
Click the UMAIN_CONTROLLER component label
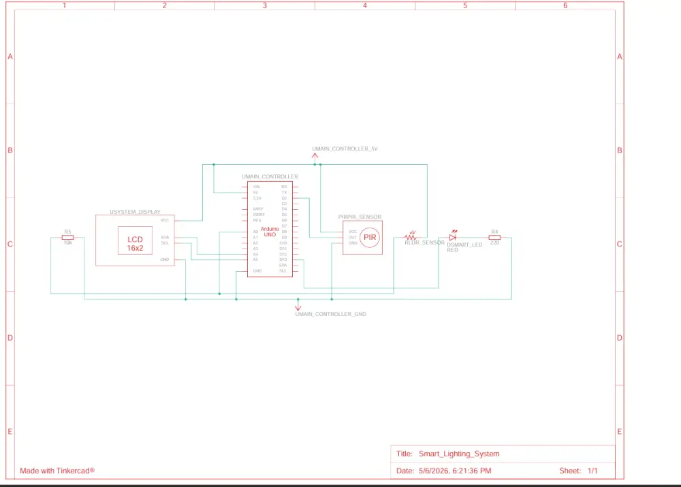click(270, 177)
